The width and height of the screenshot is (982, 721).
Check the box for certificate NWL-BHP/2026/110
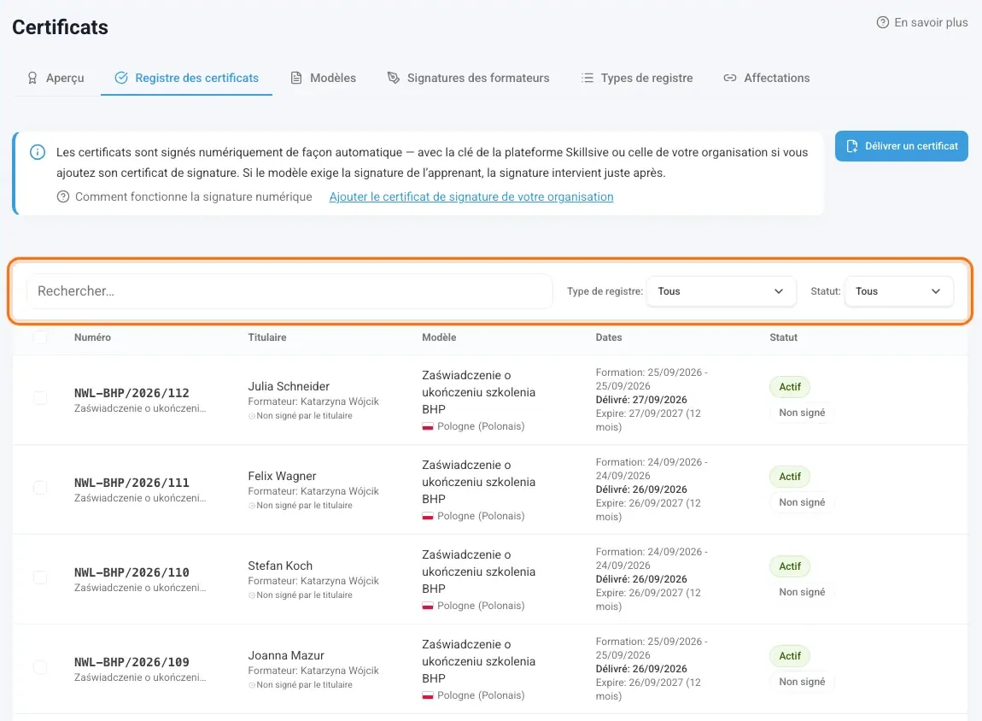[x=40, y=577]
